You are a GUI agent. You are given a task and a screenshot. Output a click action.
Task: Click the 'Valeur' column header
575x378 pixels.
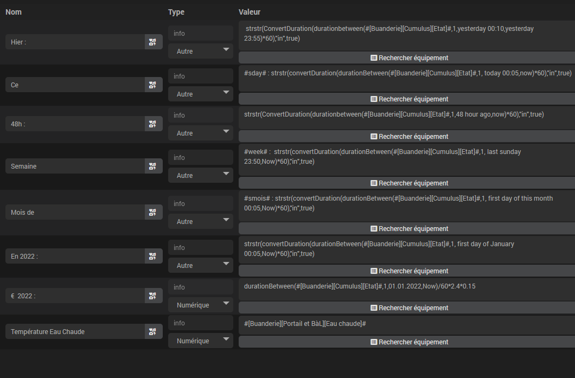point(250,12)
